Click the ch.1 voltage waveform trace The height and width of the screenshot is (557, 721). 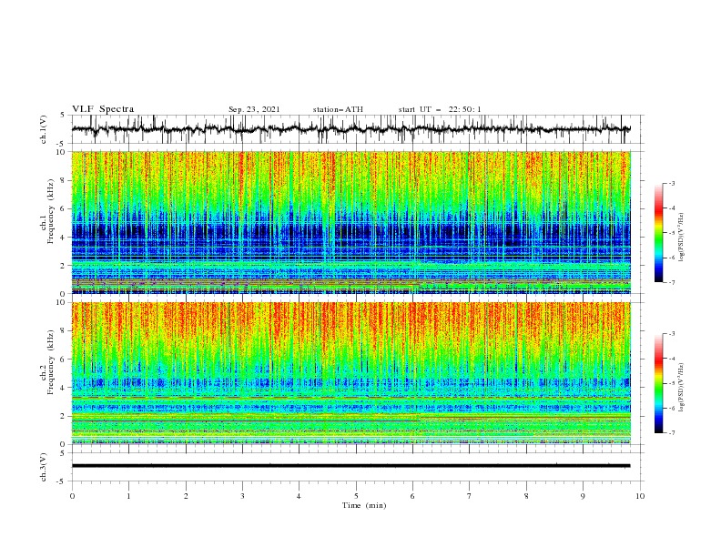[350, 129]
